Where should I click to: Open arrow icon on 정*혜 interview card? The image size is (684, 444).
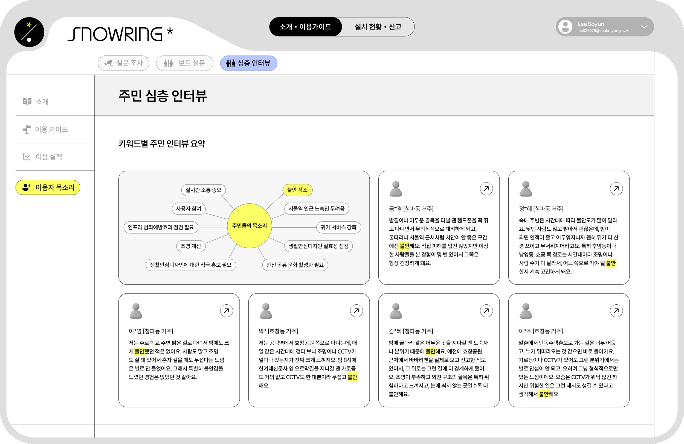[616, 189]
